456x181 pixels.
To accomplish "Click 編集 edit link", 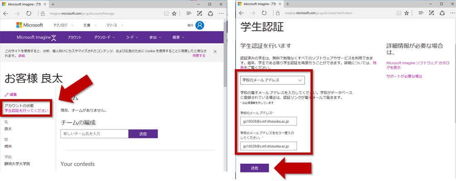I will click(11, 95).
